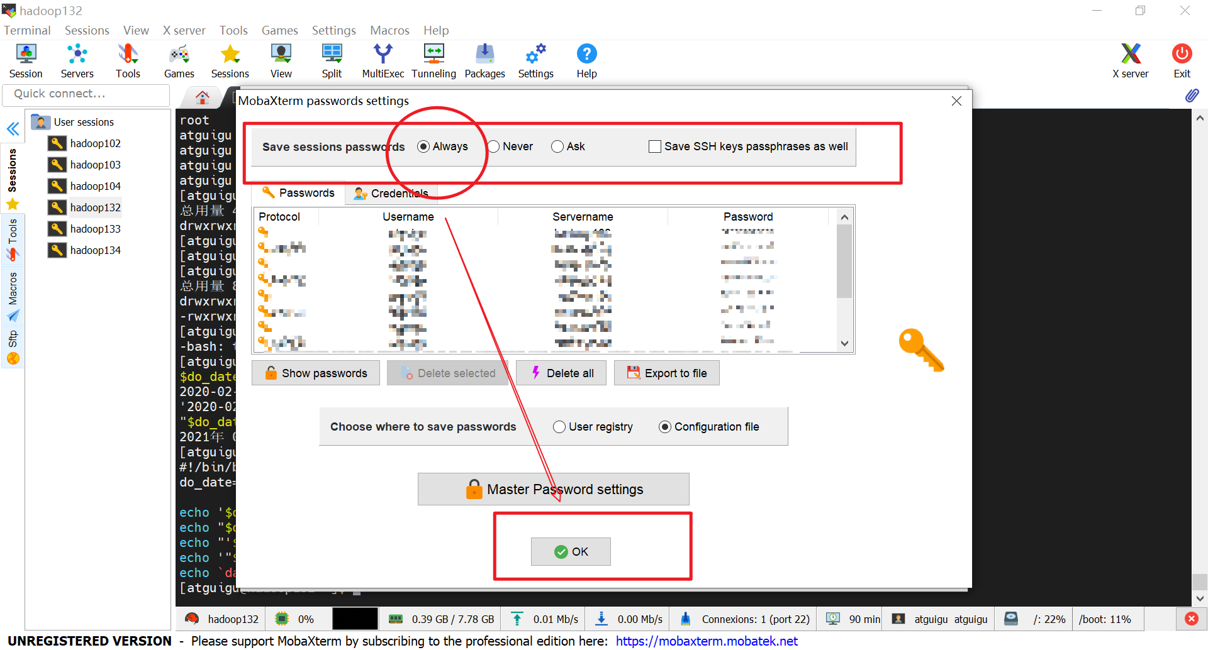Screen dimensions: 1208x650
Task: Open the home tab icon
Action: [202, 97]
